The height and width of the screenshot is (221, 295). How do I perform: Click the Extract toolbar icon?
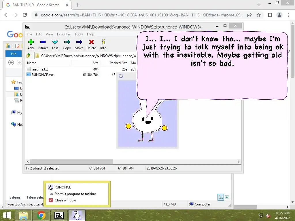tap(43, 44)
